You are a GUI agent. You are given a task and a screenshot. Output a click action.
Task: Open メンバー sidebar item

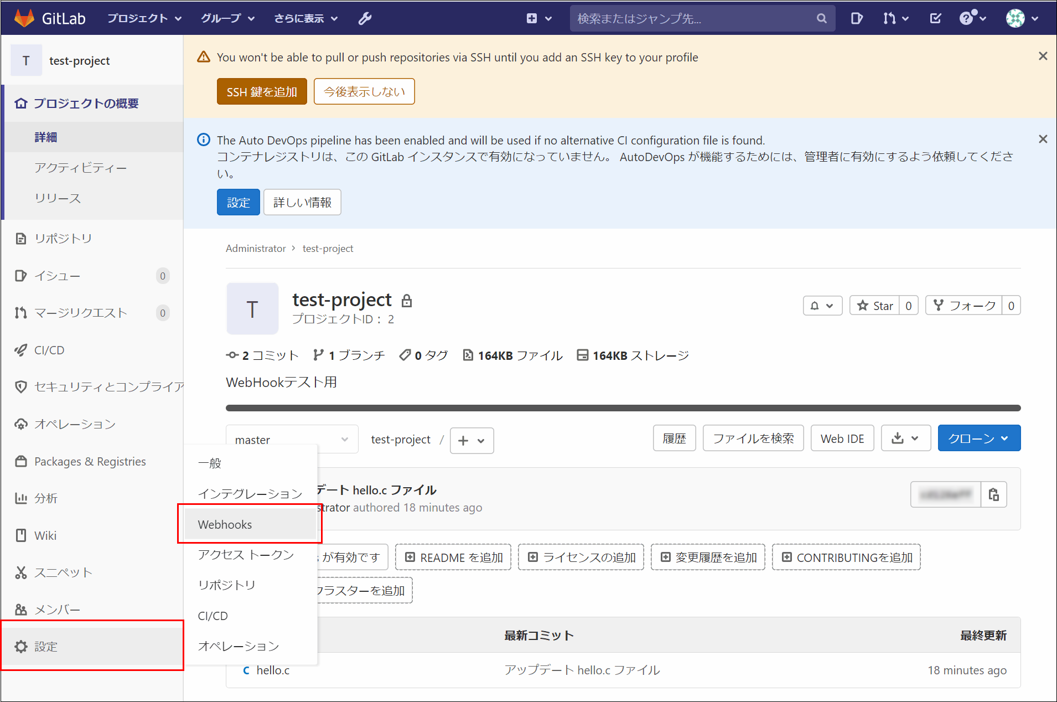click(x=92, y=610)
